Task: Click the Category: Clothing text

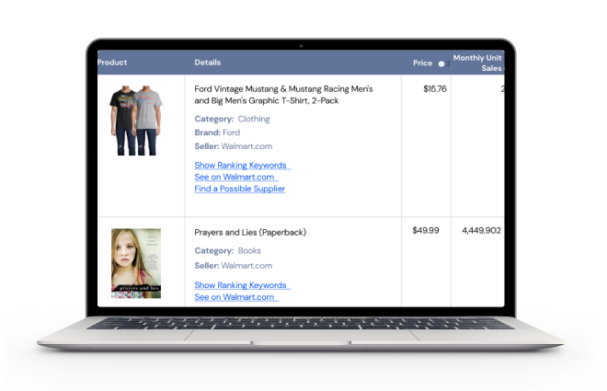Action: (x=232, y=119)
